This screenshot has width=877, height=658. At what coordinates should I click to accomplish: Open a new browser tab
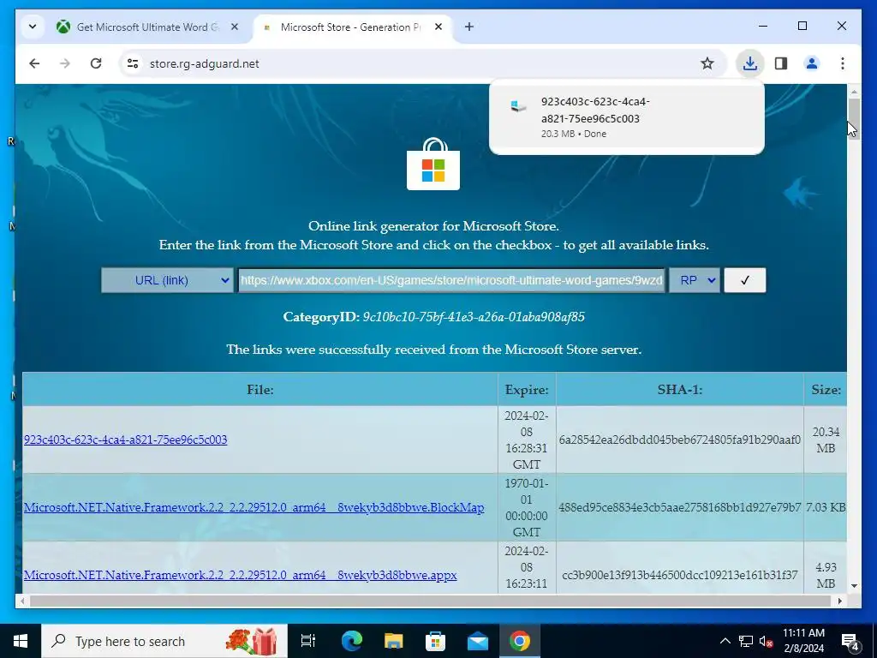(x=468, y=27)
